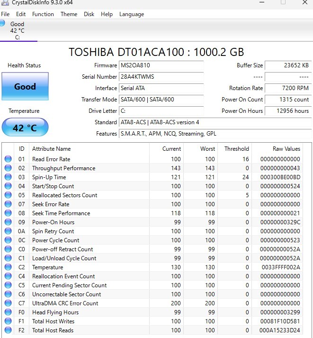Screen dimensions: 313x338
Task: Click the CrystalDiskInfo title bar app icon
Action: click(x=5, y=2)
